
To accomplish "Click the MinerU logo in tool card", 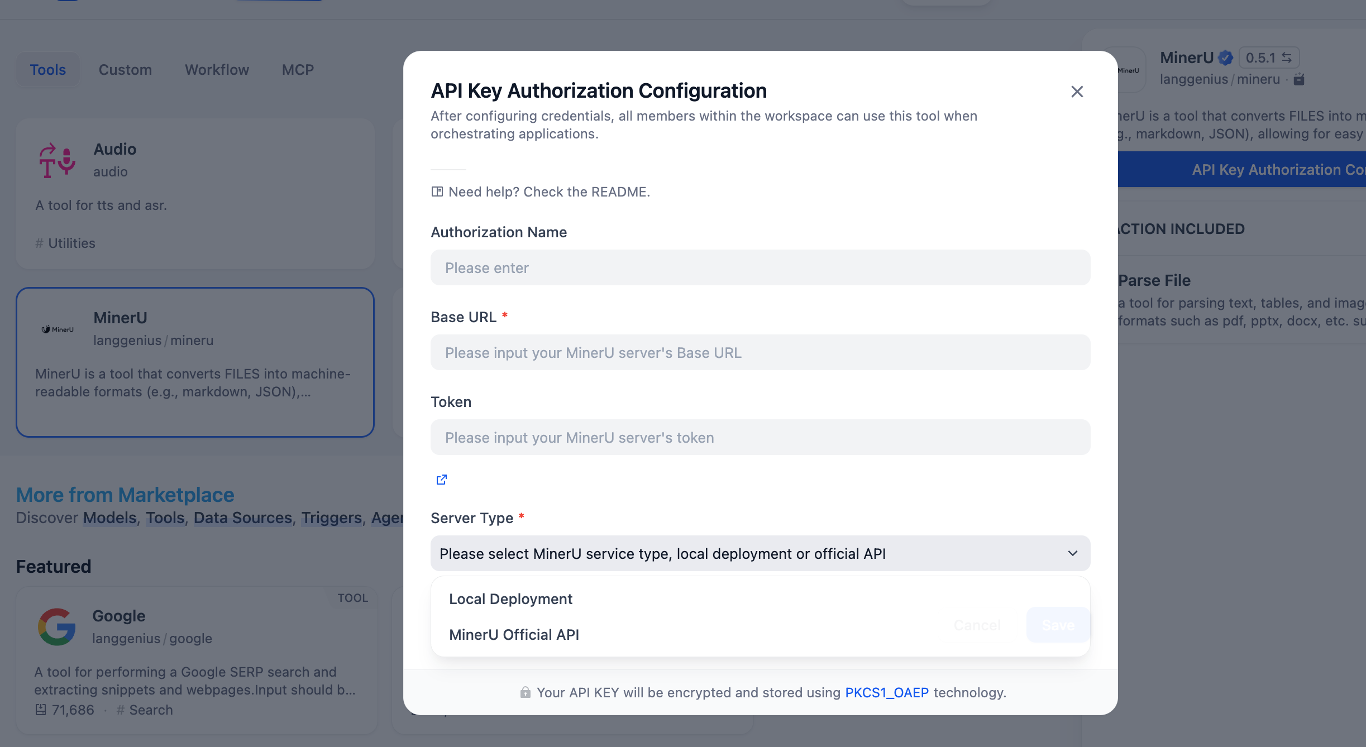I will click(x=58, y=329).
